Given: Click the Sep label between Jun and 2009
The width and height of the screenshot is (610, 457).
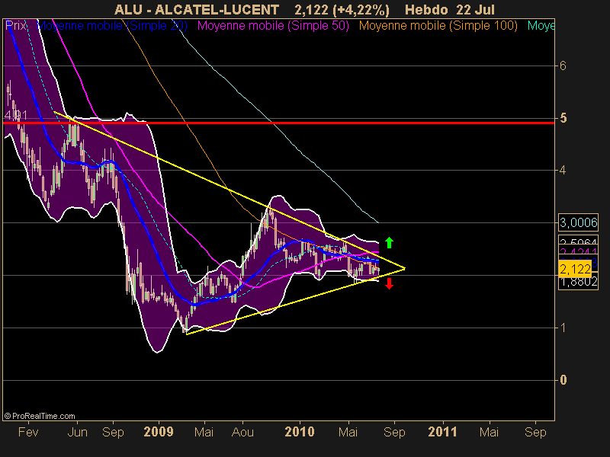Looking at the screenshot, I should point(113,432).
